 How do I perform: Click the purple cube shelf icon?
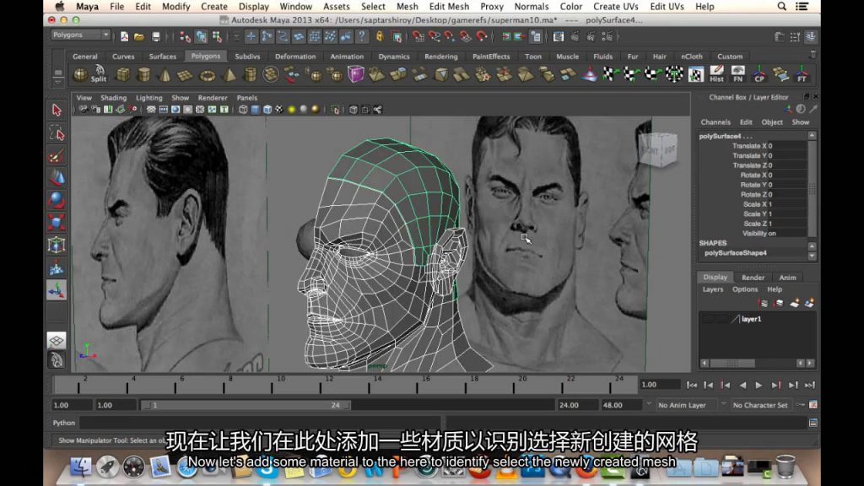coord(355,74)
